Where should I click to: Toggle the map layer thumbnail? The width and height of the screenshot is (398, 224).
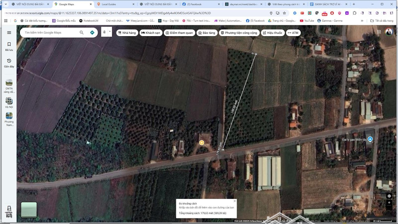click(29, 210)
